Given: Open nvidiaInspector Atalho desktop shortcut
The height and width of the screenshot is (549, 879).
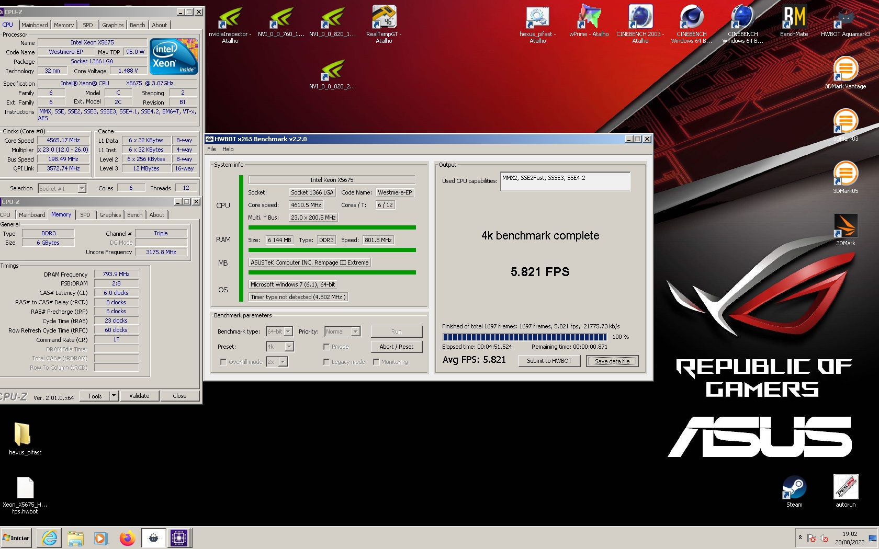Looking at the screenshot, I should coord(230,24).
